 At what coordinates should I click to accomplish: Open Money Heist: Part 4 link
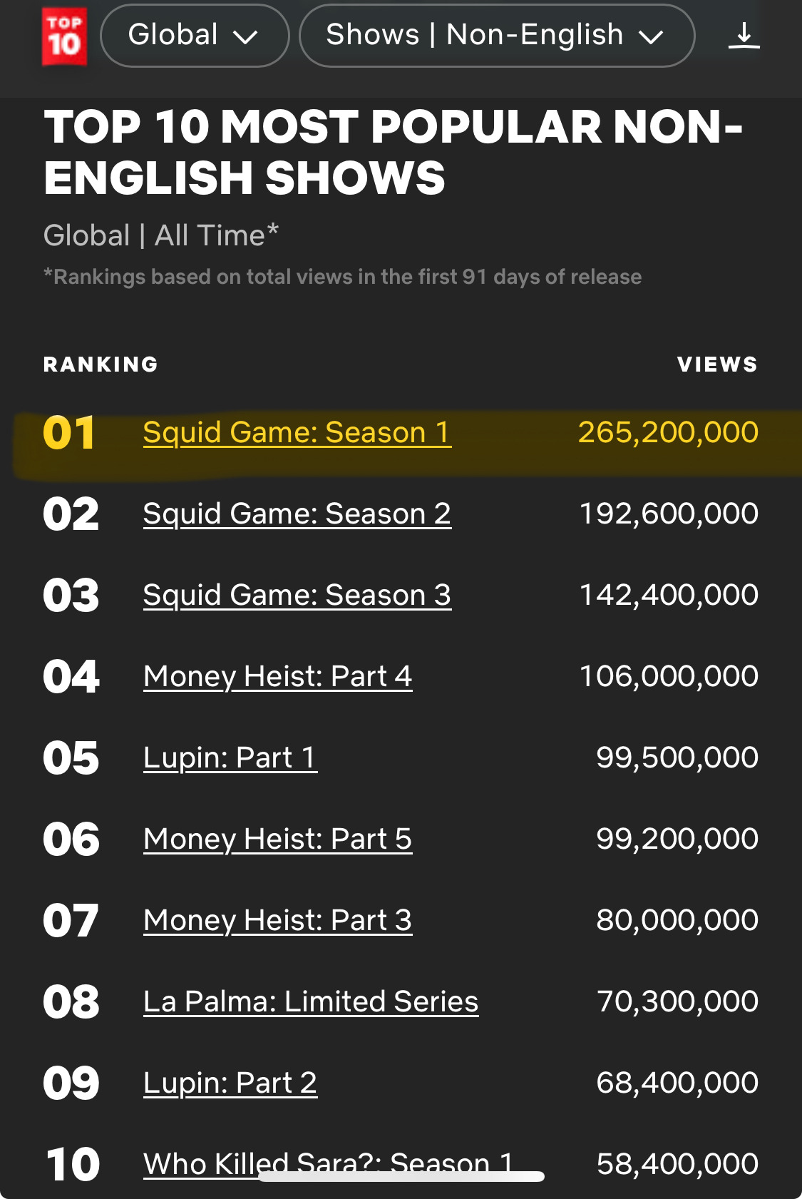click(277, 677)
